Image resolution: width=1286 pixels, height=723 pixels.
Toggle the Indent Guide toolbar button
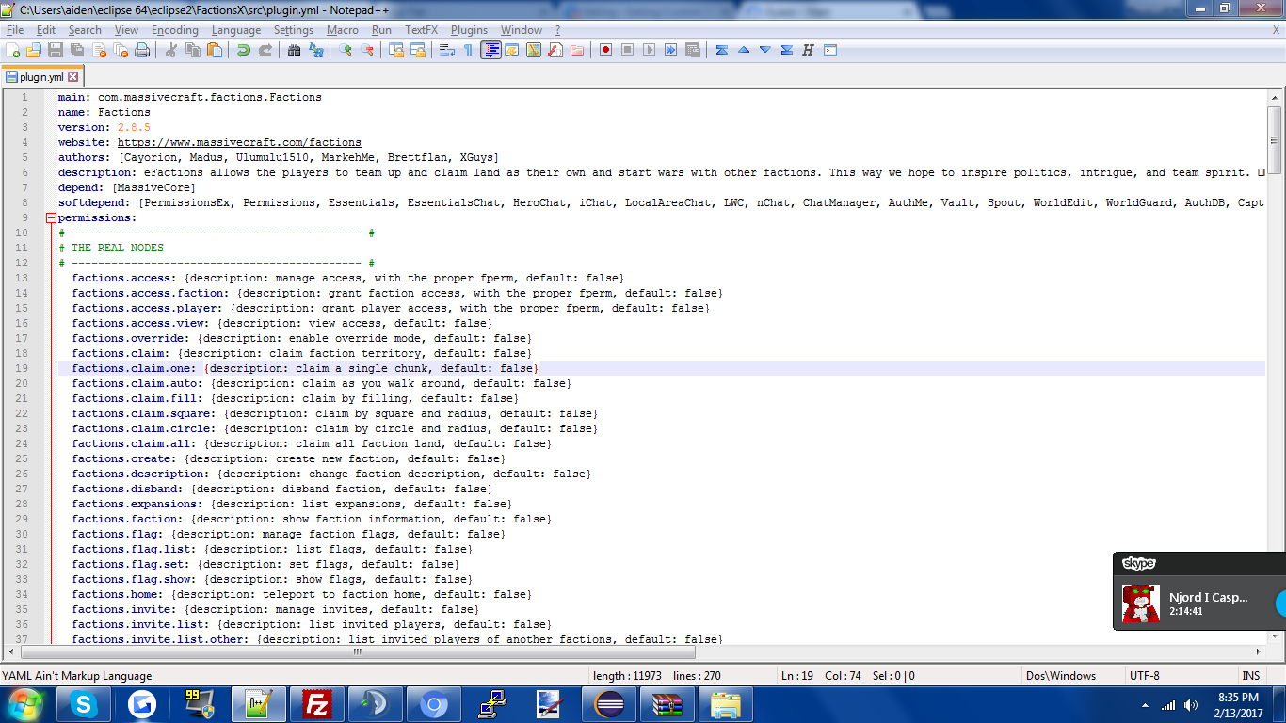[490, 50]
